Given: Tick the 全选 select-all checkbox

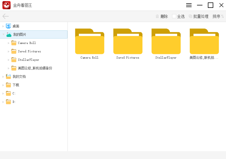Looking at the screenshot, I should [174, 16].
